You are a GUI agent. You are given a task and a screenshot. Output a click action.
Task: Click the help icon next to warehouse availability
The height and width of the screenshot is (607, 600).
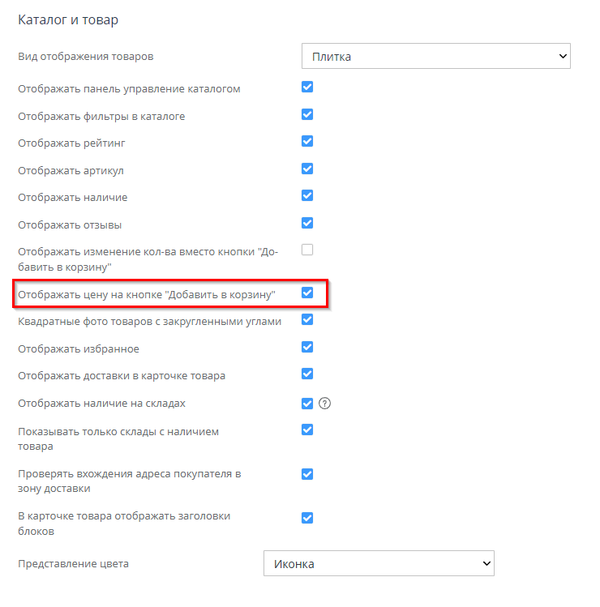click(327, 404)
